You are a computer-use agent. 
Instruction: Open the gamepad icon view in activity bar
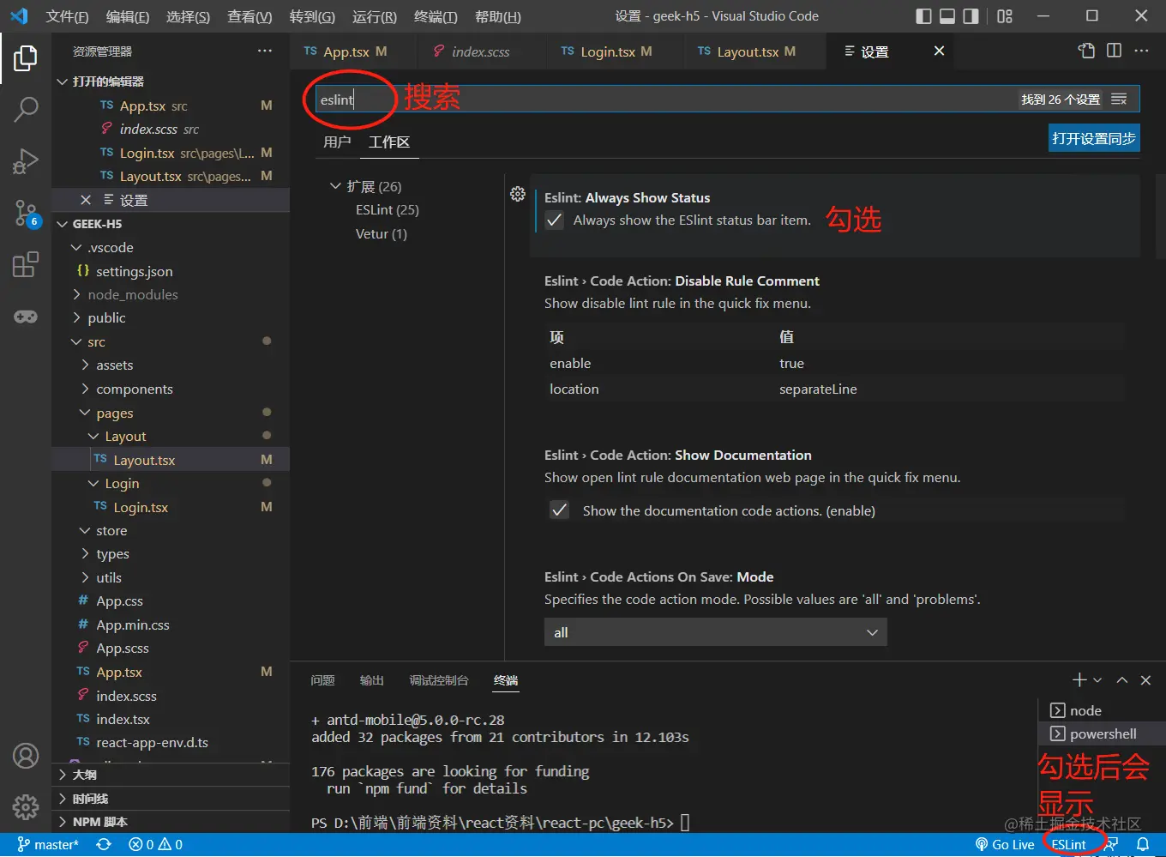tap(26, 317)
